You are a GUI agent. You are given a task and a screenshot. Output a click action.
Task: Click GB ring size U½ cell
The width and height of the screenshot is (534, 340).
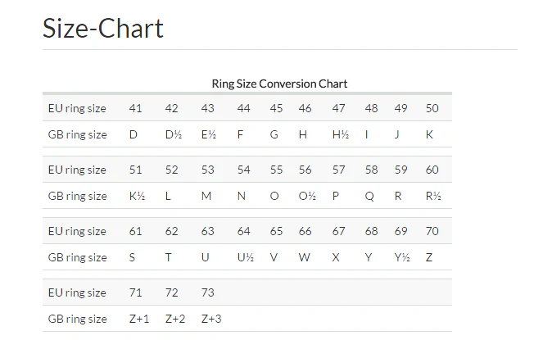245,257
